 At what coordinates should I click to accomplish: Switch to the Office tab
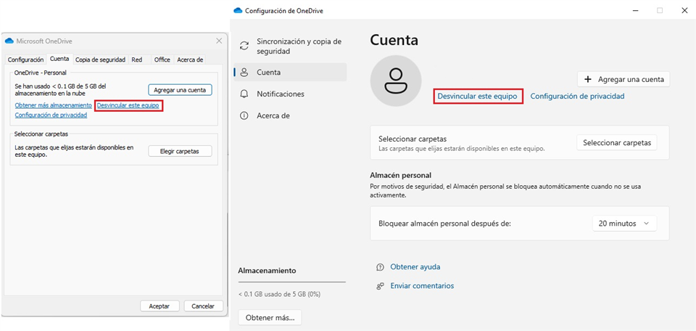(162, 60)
